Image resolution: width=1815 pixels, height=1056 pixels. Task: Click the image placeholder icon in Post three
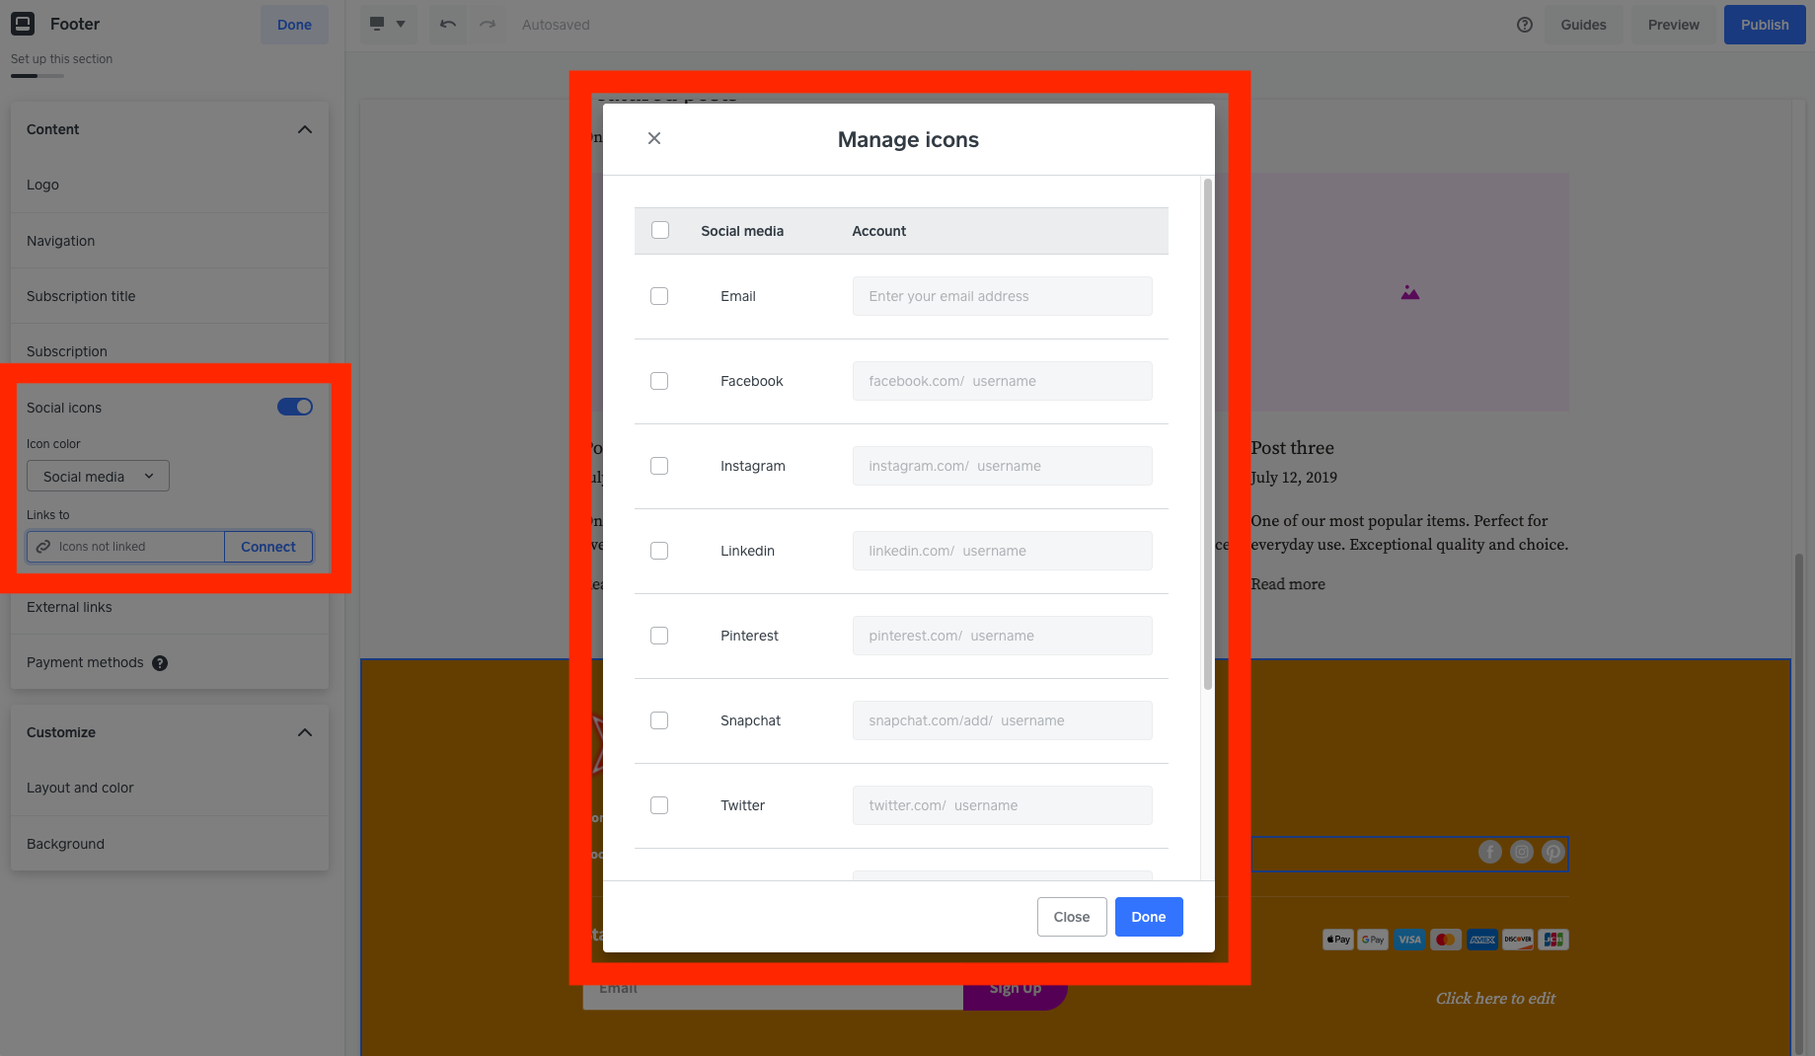click(x=1410, y=293)
